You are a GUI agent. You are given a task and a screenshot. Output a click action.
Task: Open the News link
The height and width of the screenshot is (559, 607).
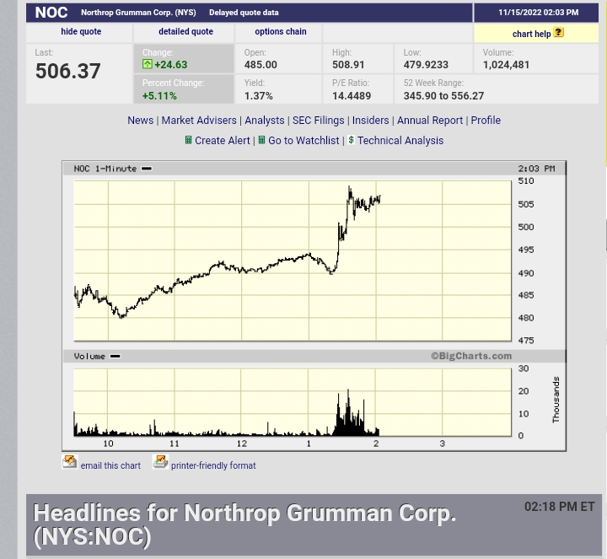tap(141, 120)
